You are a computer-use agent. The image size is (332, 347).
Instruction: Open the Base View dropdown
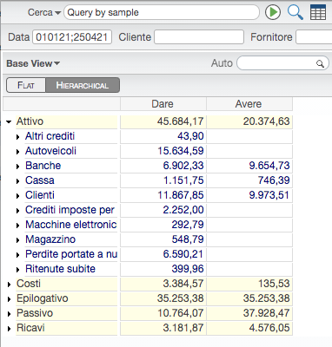click(33, 63)
